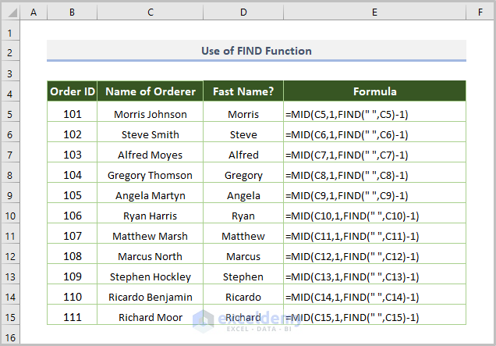Select the cell containing 'Stephen Hockley'
This screenshot has height=346, width=496.
click(x=150, y=277)
